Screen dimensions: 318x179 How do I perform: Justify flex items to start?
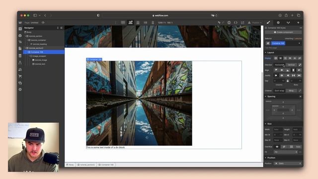pyautogui.click(x=276, y=76)
